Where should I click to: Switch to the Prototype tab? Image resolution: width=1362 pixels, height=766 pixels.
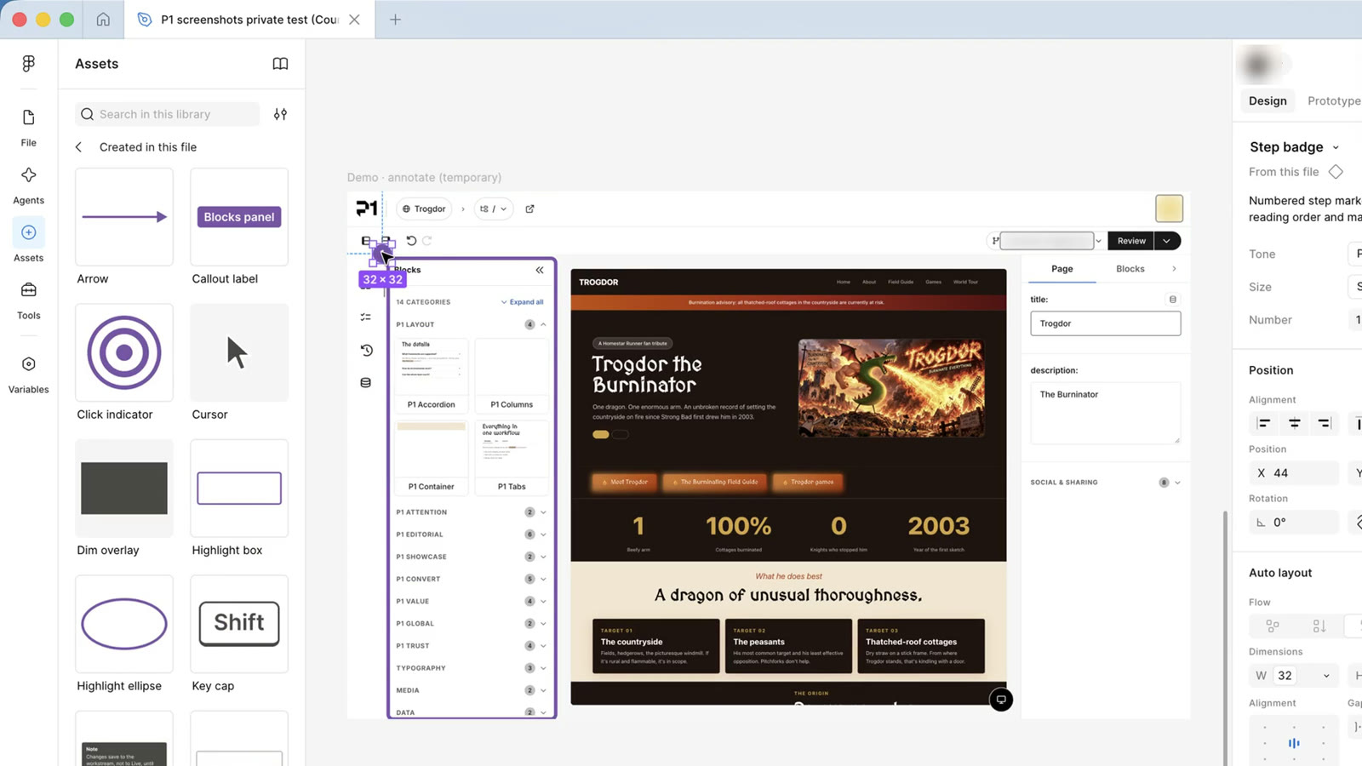[1334, 100]
